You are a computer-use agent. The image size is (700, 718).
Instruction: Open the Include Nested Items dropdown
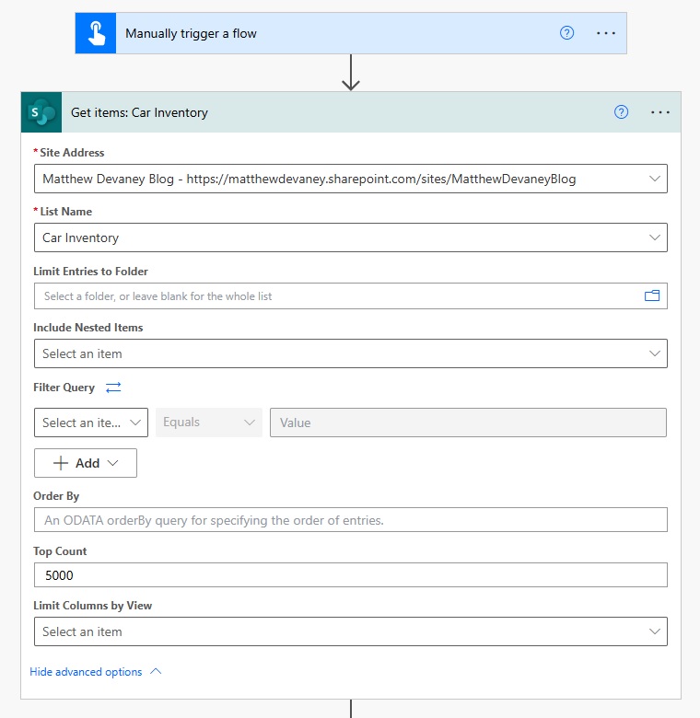coord(350,353)
